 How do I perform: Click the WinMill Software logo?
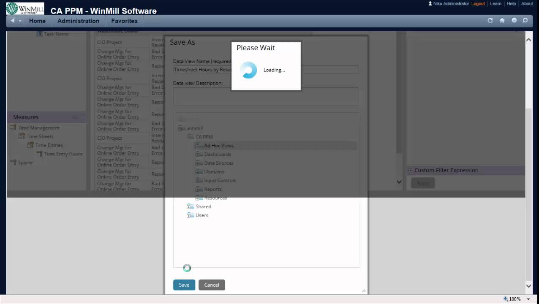pyautogui.click(x=24, y=9)
